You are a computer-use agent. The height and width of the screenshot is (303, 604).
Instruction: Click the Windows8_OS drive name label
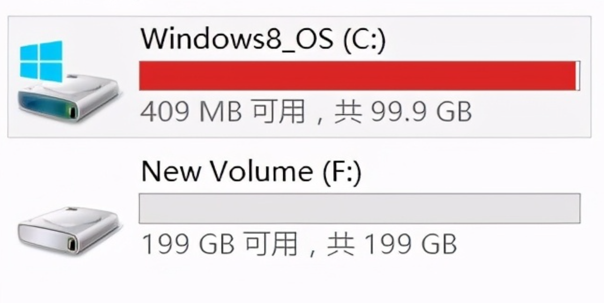237,38
